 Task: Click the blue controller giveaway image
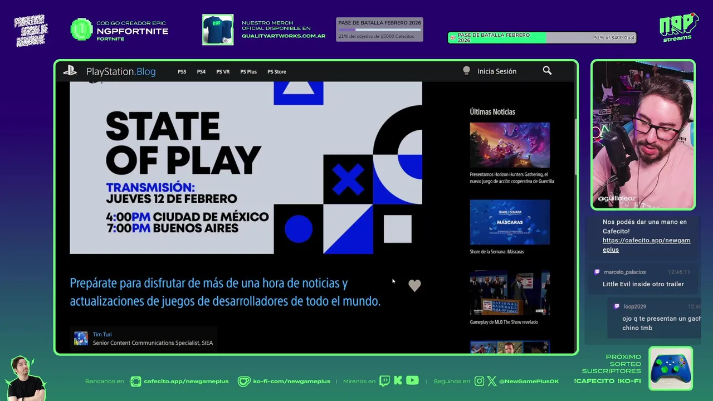pos(671,368)
